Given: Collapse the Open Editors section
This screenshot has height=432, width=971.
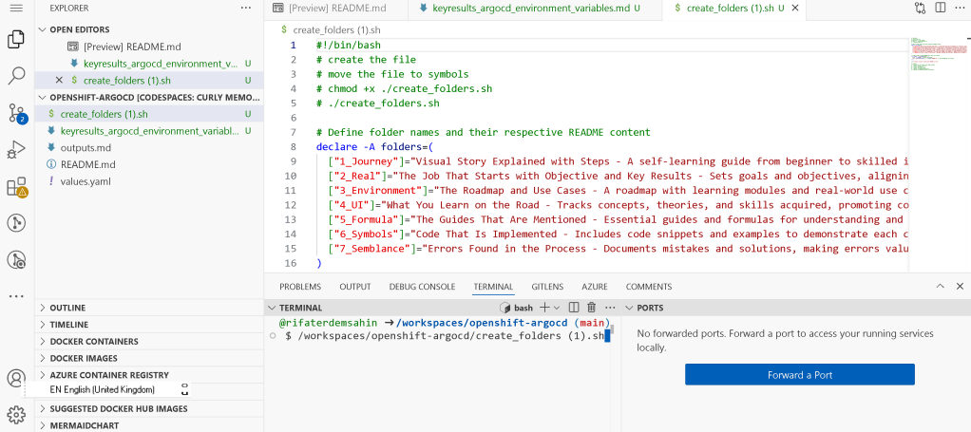Looking at the screenshot, I should (x=149, y=29).
